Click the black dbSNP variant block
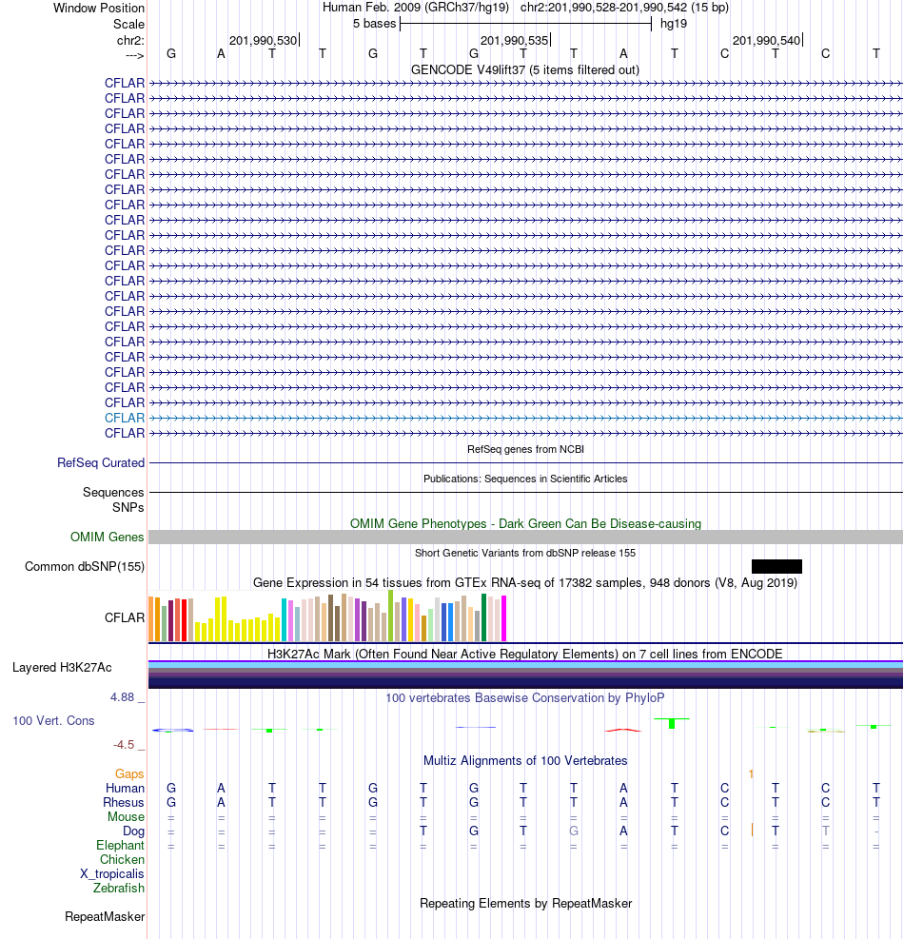Viewport: 904px width, 939px height. point(776,566)
